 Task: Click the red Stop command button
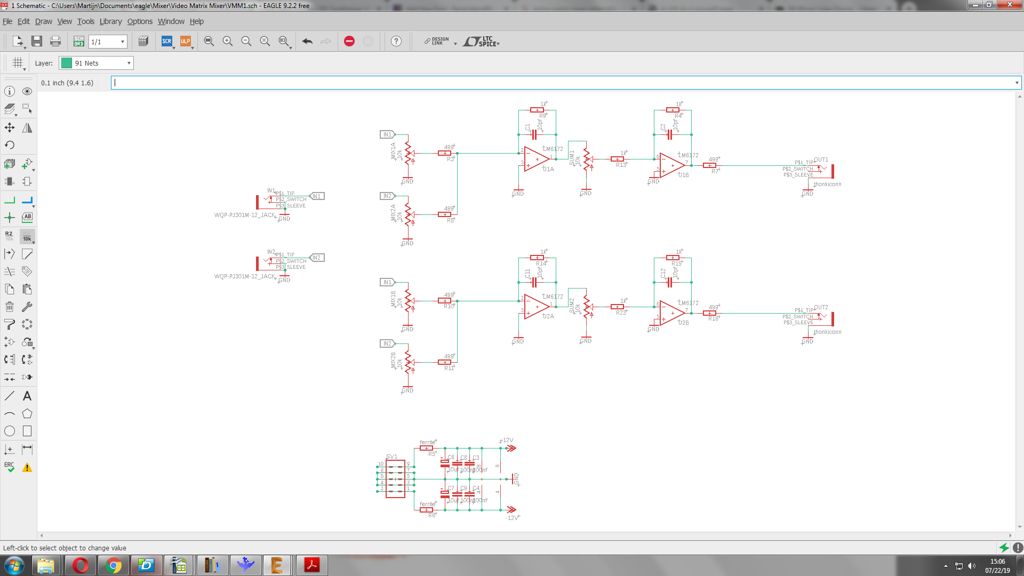pos(349,41)
